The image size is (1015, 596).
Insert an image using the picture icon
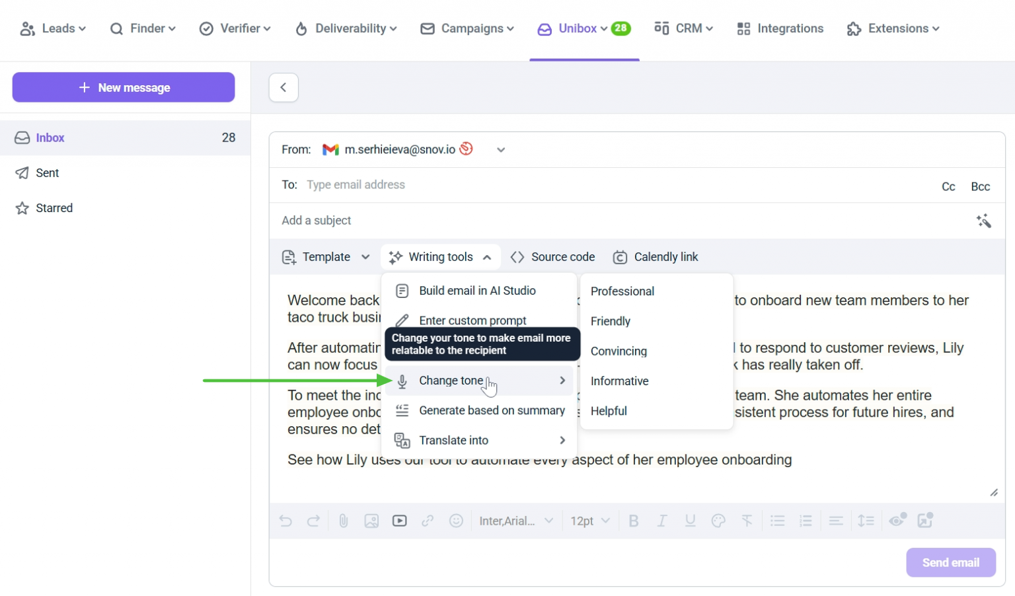(371, 521)
